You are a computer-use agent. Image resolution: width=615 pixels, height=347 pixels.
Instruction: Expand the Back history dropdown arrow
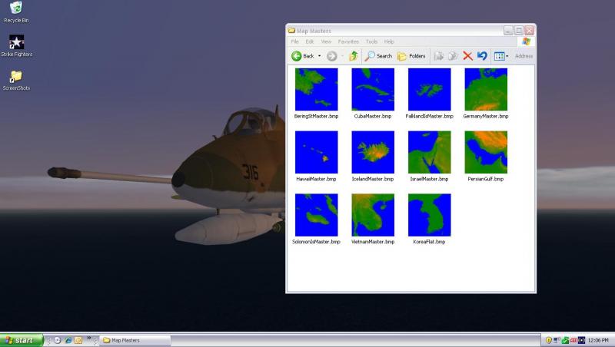point(319,56)
